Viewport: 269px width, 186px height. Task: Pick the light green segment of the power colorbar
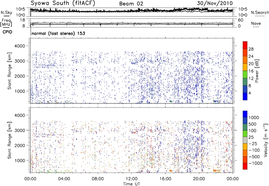[x=245, y=75]
